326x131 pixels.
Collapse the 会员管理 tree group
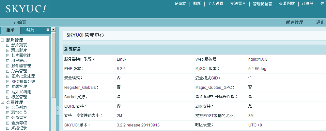coord(3,102)
